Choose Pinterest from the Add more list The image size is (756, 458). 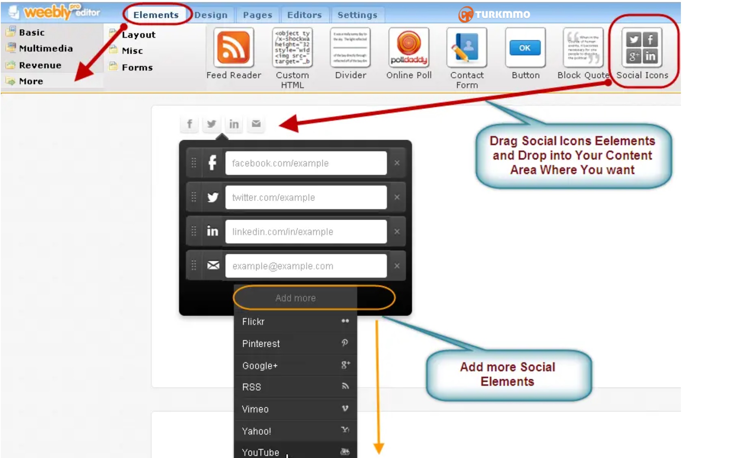tap(296, 343)
